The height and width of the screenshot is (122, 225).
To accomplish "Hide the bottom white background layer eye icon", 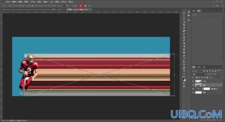I will (193, 93).
